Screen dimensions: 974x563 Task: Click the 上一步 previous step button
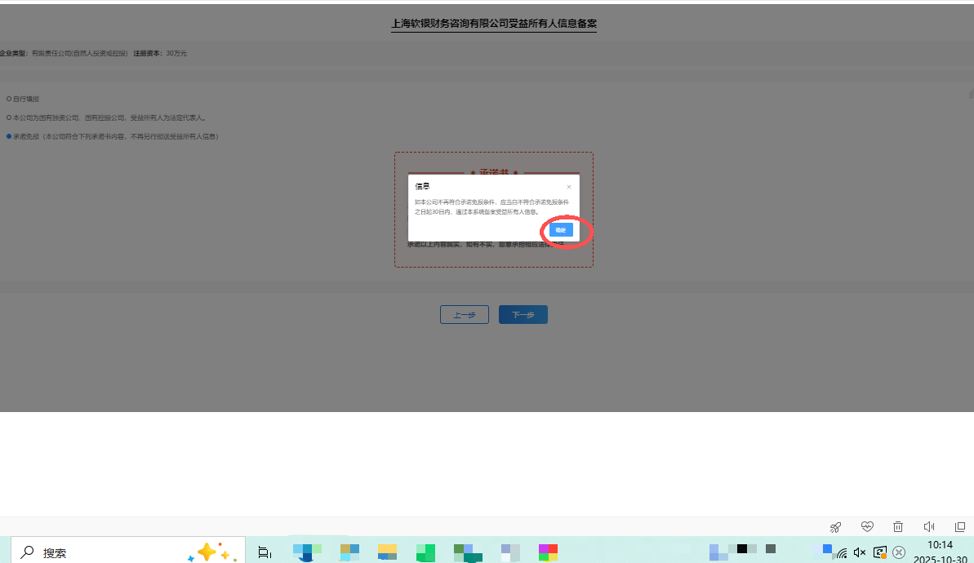click(464, 315)
